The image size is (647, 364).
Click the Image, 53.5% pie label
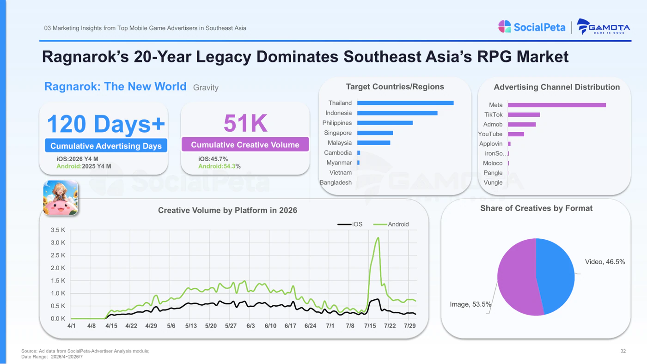pyautogui.click(x=470, y=304)
